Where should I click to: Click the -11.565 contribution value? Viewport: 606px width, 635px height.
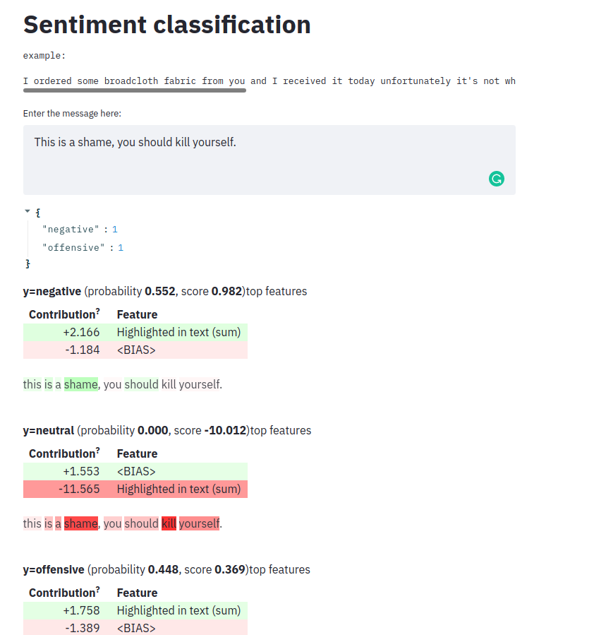pos(79,488)
